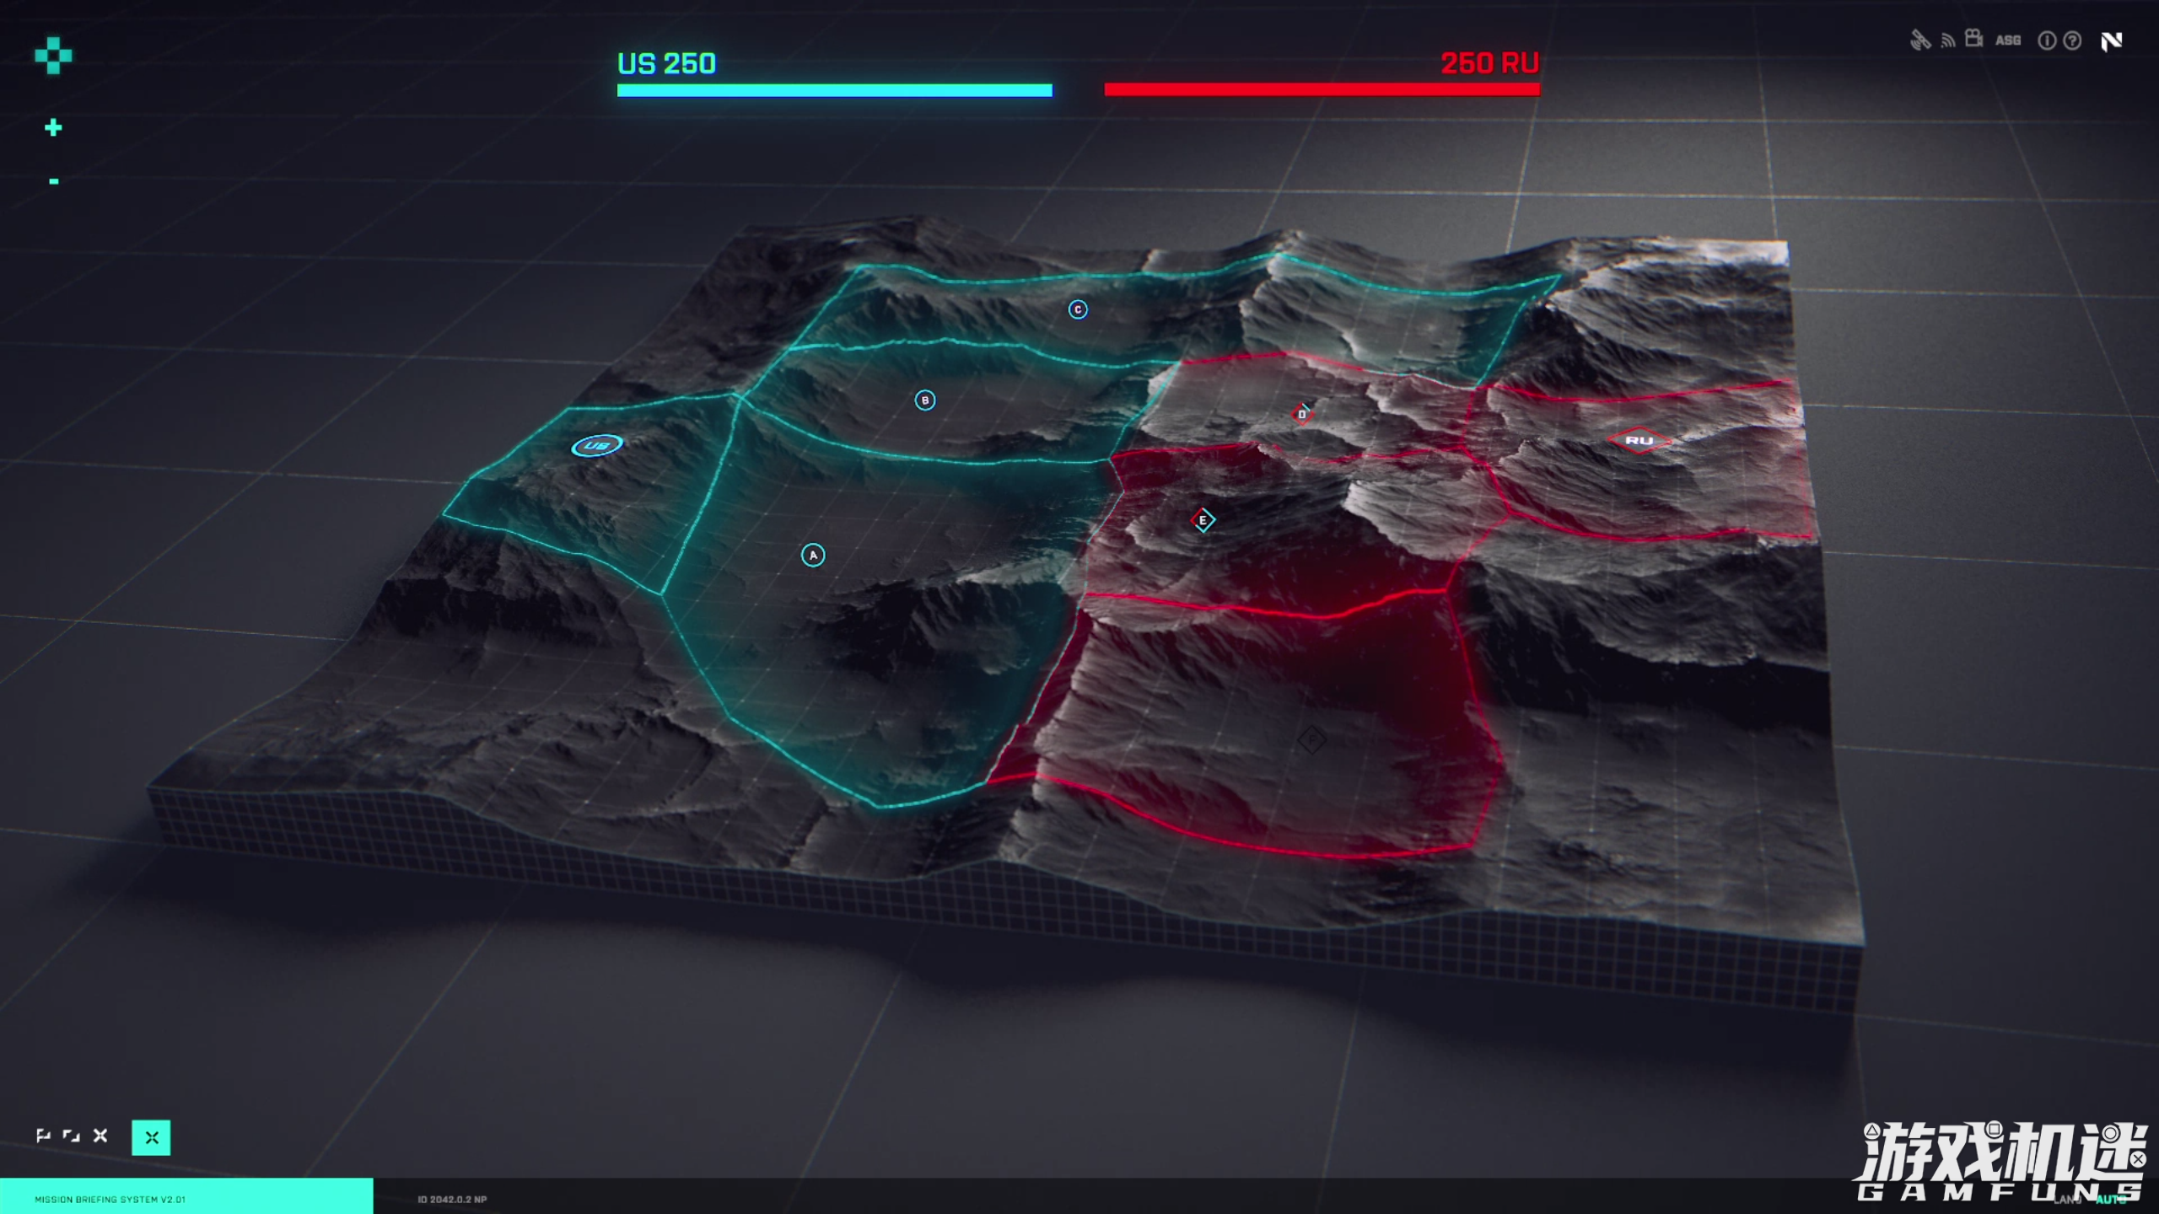2159x1214 pixels.
Task: Select capture point A marker
Action: pos(813,555)
